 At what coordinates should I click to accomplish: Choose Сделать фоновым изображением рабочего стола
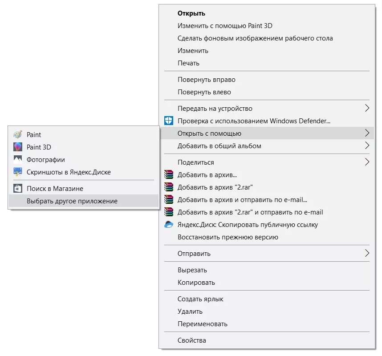255,38
